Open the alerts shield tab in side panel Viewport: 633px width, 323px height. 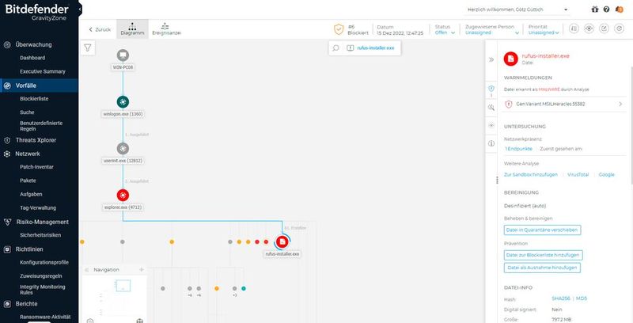click(491, 89)
